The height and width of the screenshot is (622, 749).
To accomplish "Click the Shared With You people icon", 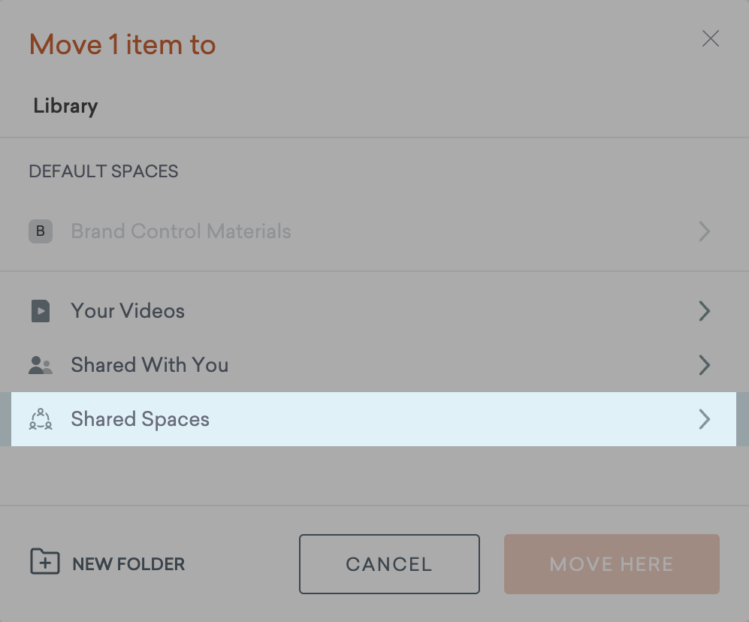I will (40, 365).
